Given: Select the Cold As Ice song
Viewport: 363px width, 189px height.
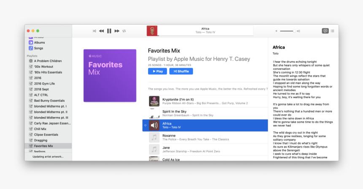Looking at the screenshot, I should [205, 159].
